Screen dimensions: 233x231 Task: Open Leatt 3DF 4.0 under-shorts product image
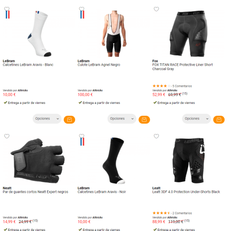[x=189, y=160]
